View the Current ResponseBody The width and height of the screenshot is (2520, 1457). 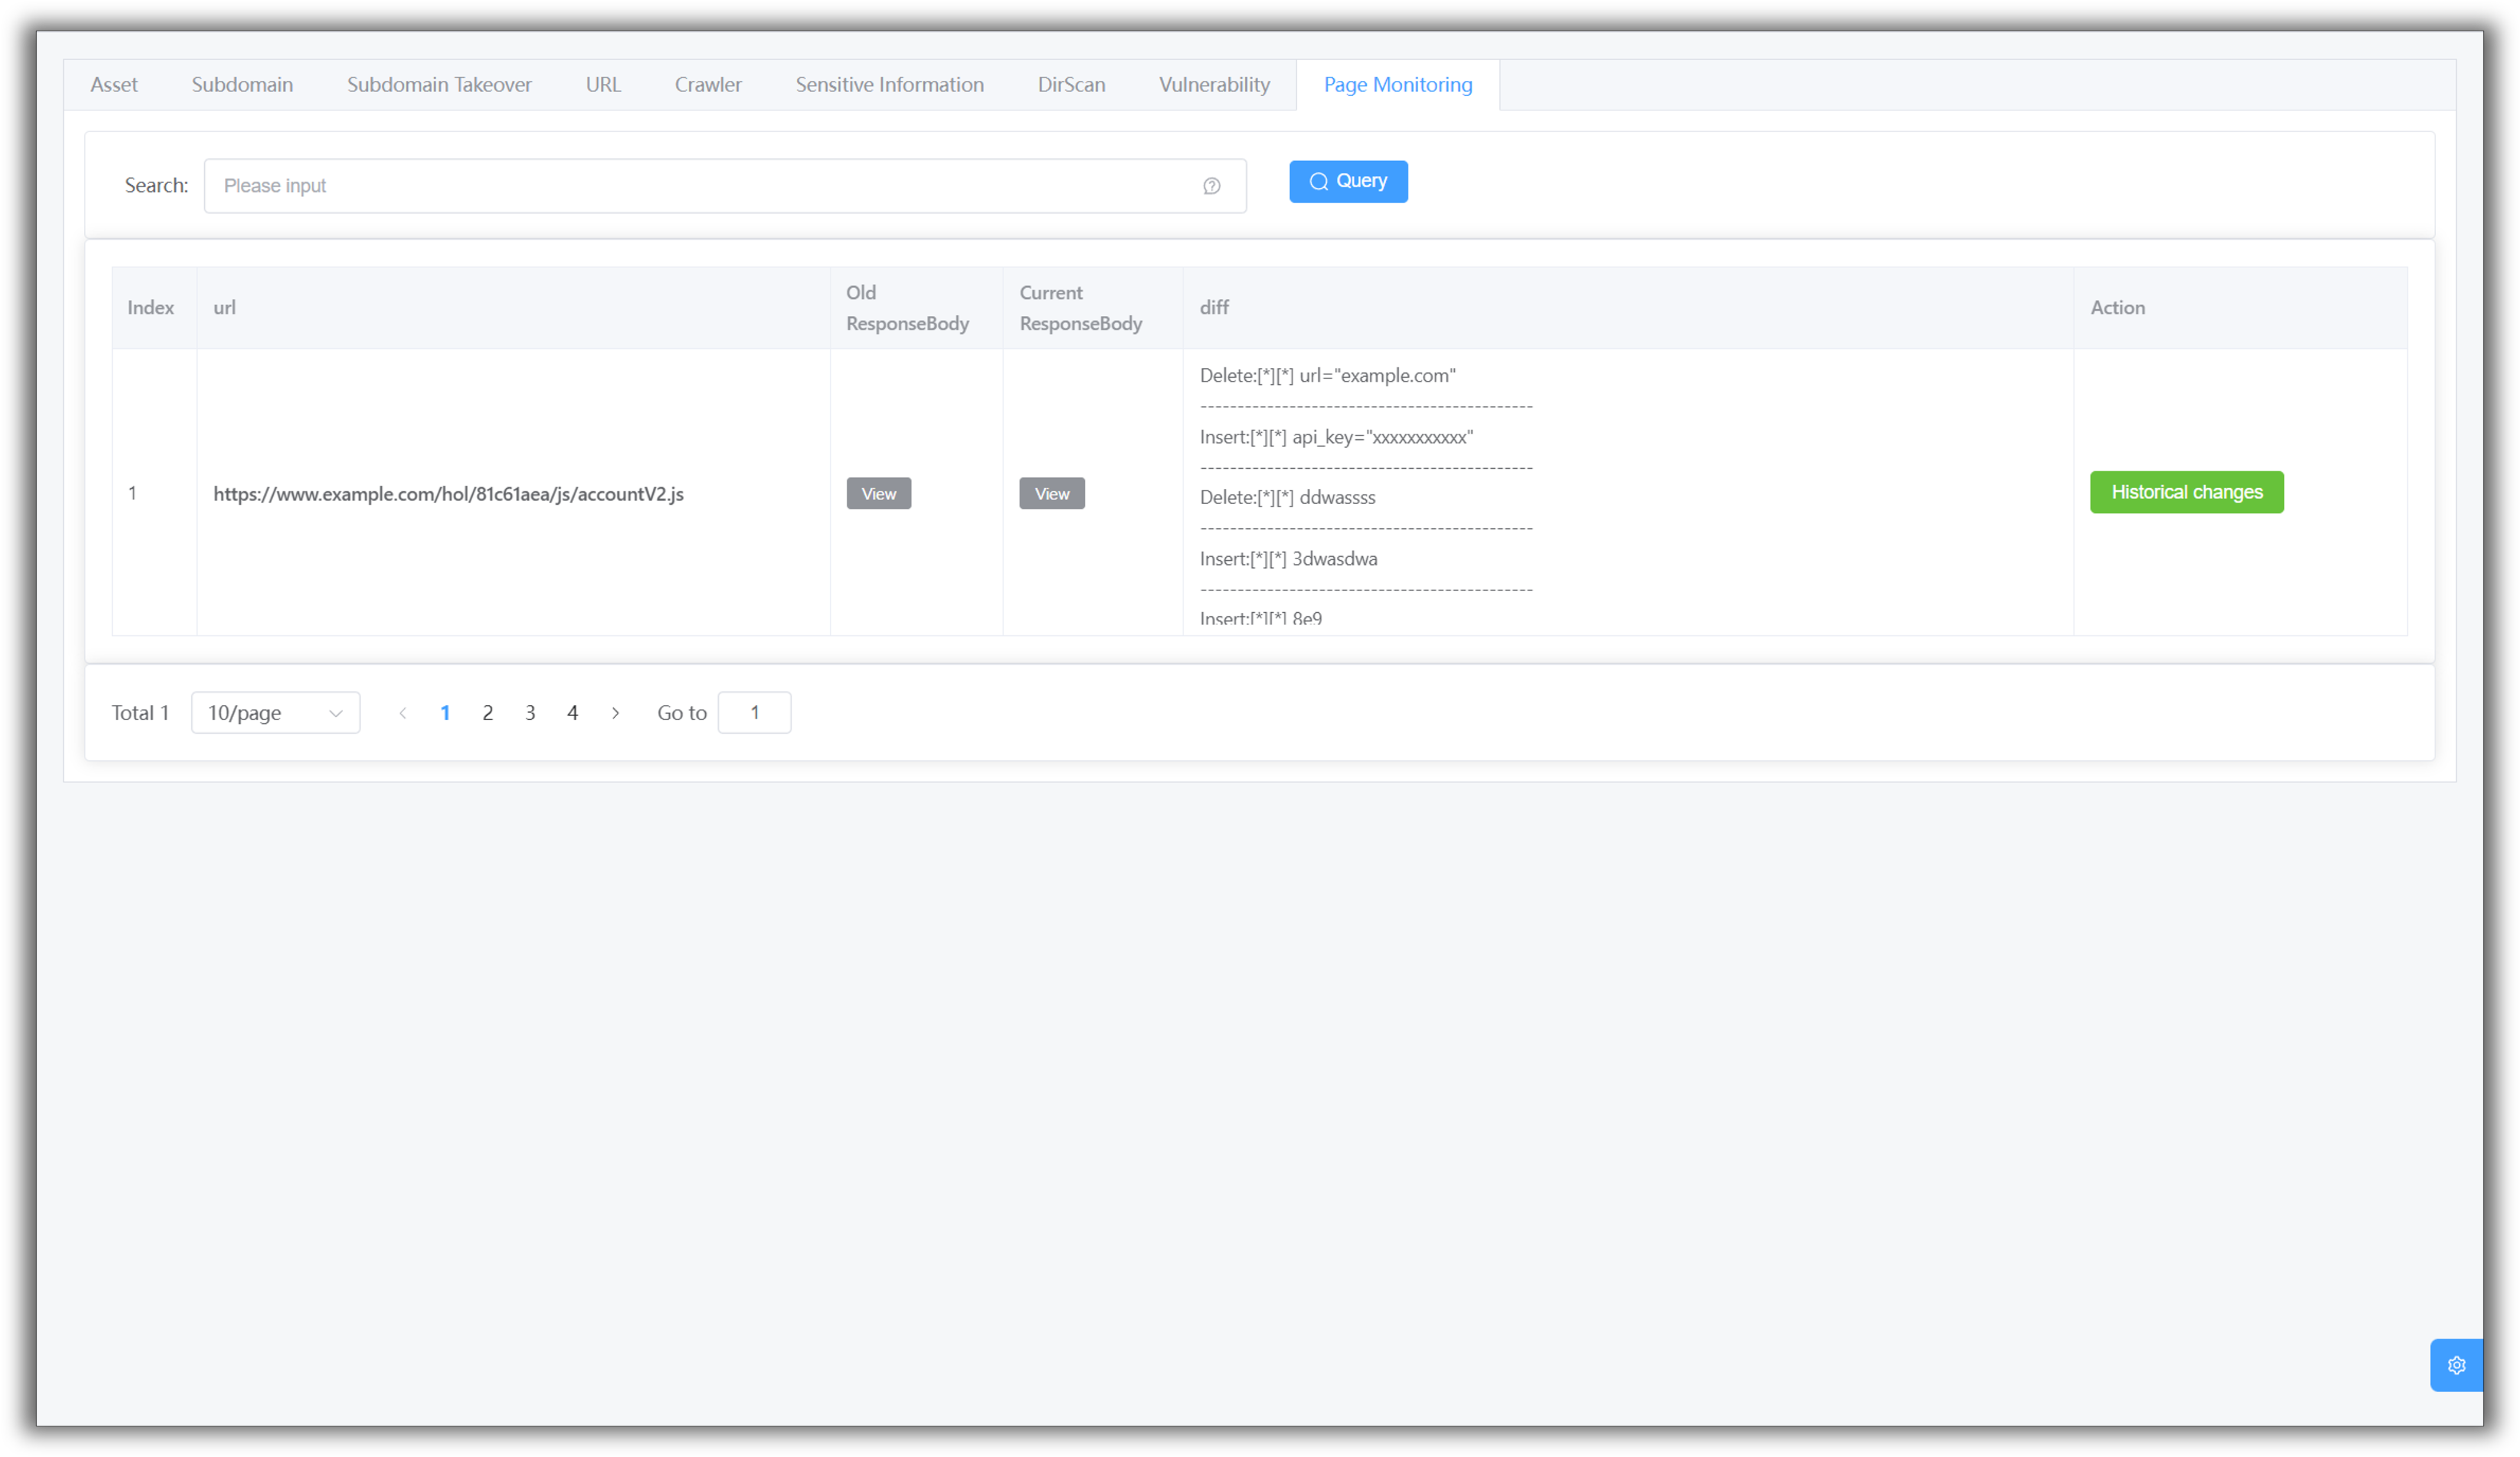(1051, 494)
